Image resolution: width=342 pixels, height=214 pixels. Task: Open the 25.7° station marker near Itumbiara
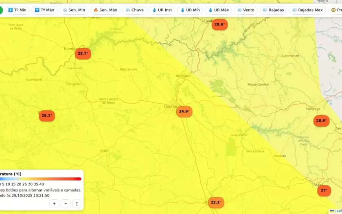click(83, 54)
